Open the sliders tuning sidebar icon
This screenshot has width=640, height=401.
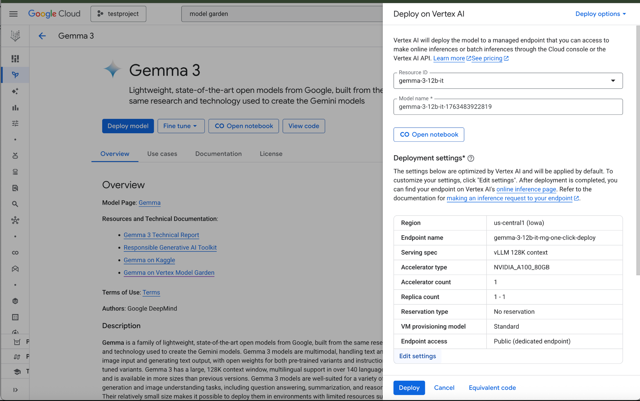15,124
